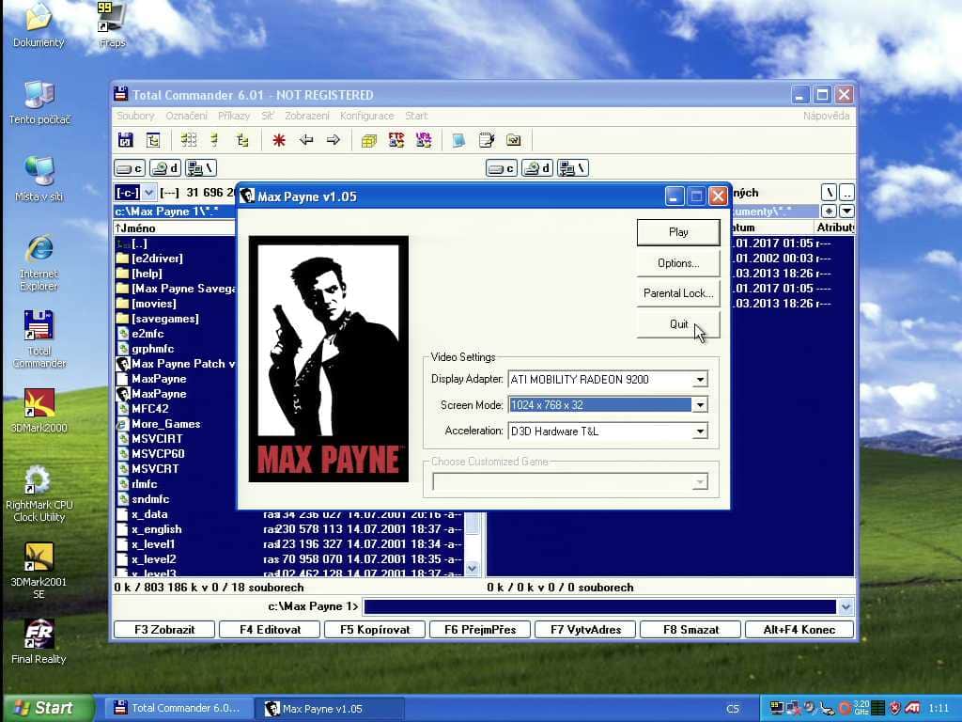Image resolution: width=962 pixels, height=722 pixels.
Task: Open the Síť menu
Action: click(268, 116)
